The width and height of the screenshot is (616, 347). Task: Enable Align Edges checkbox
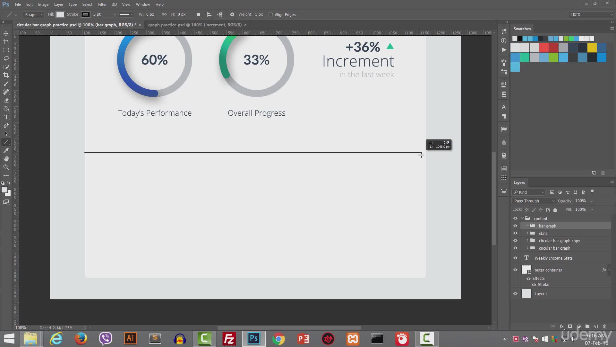coord(270,14)
